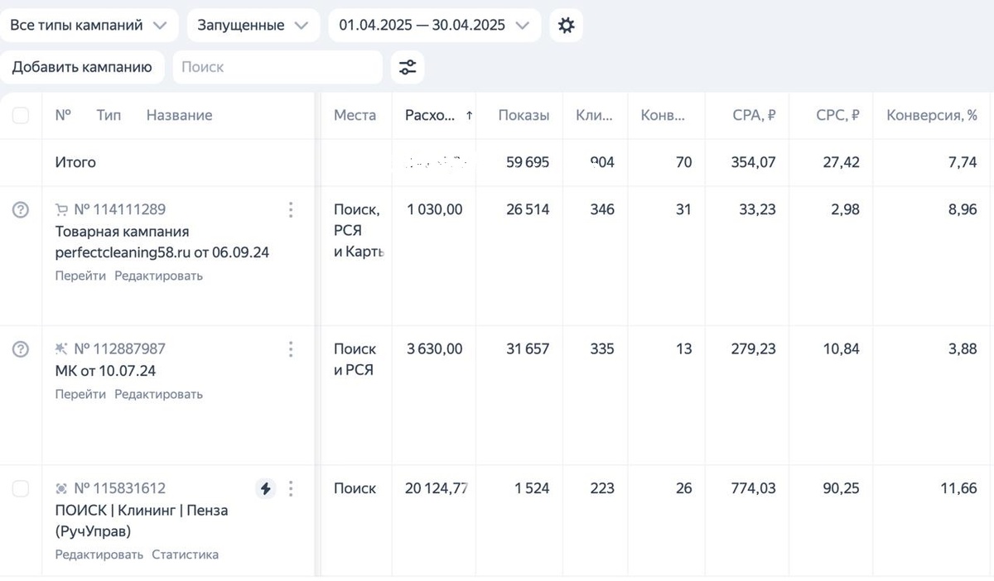
Task: Click Редактировать link under Товарная кампания
Action: (158, 276)
